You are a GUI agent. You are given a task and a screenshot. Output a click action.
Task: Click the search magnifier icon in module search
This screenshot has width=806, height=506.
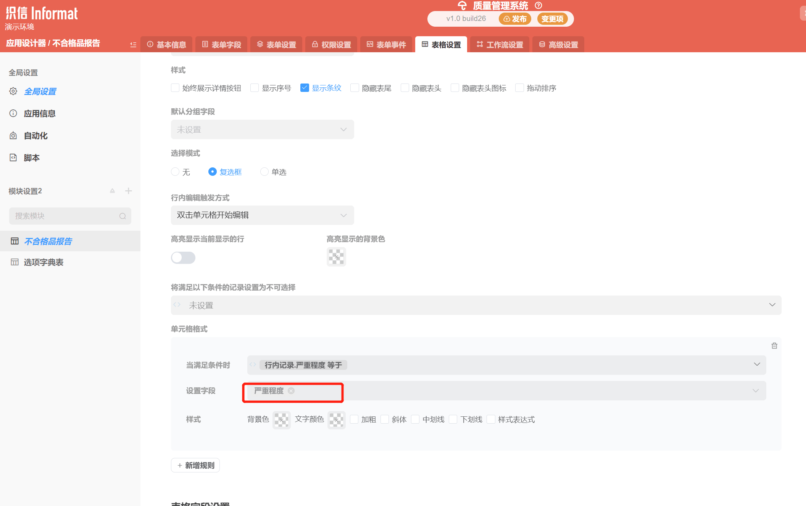point(123,216)
